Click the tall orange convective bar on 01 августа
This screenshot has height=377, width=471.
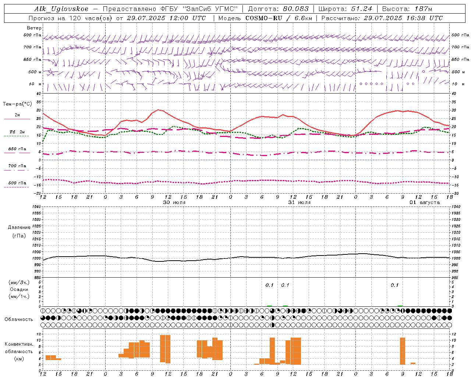click(403, 351)
